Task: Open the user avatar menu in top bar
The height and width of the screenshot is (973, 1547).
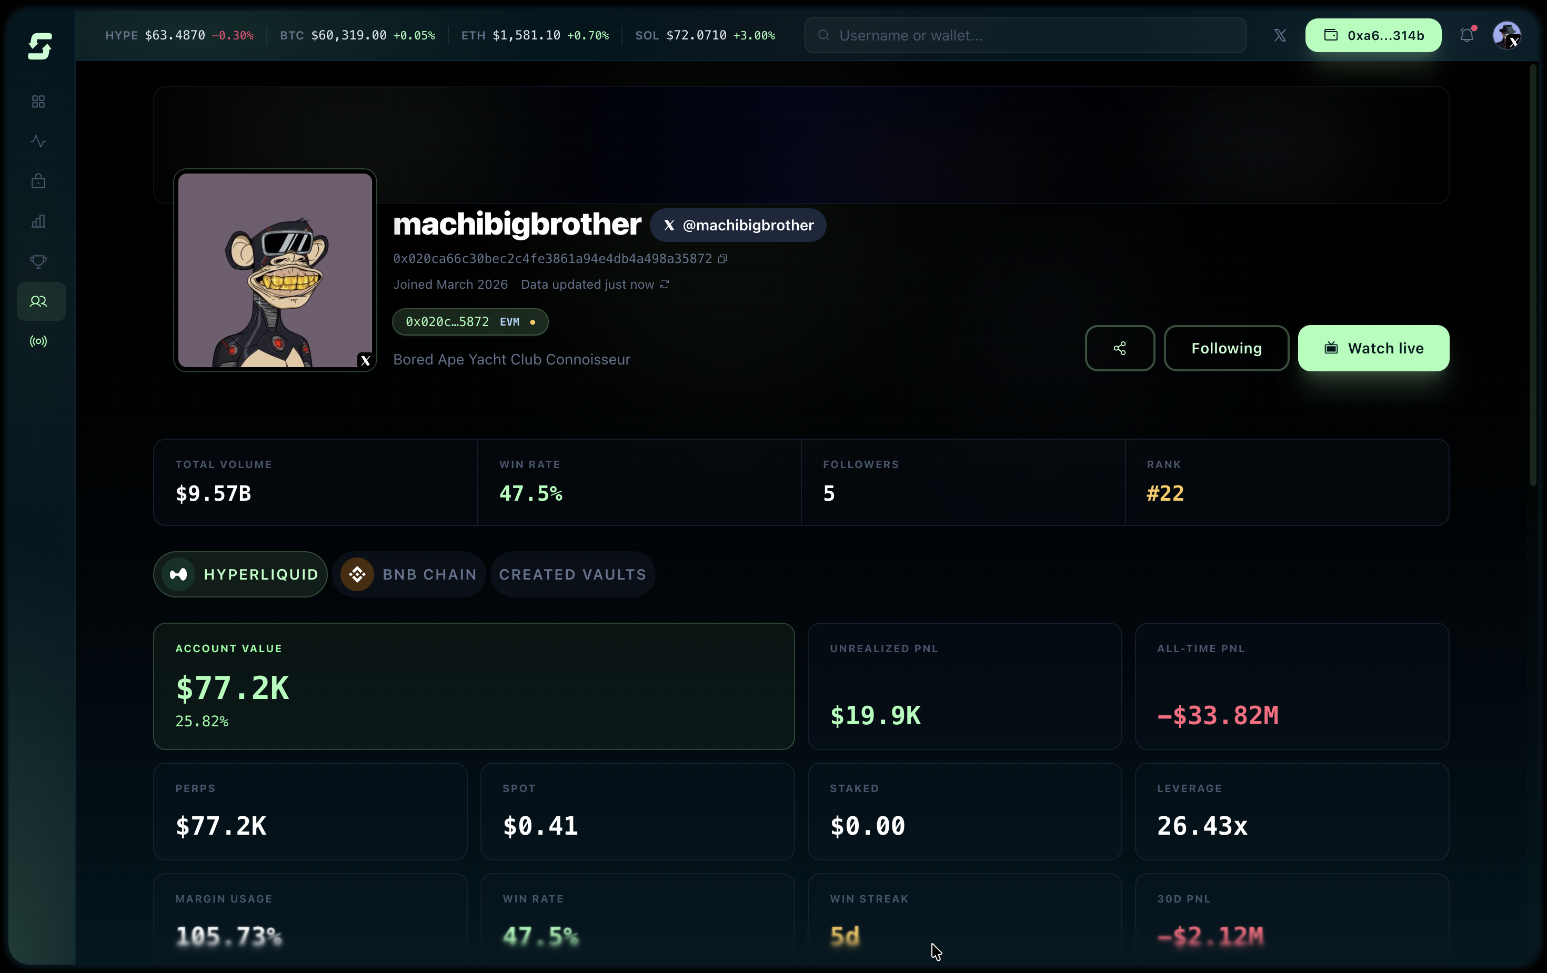Action: (x=1506, y=35)
